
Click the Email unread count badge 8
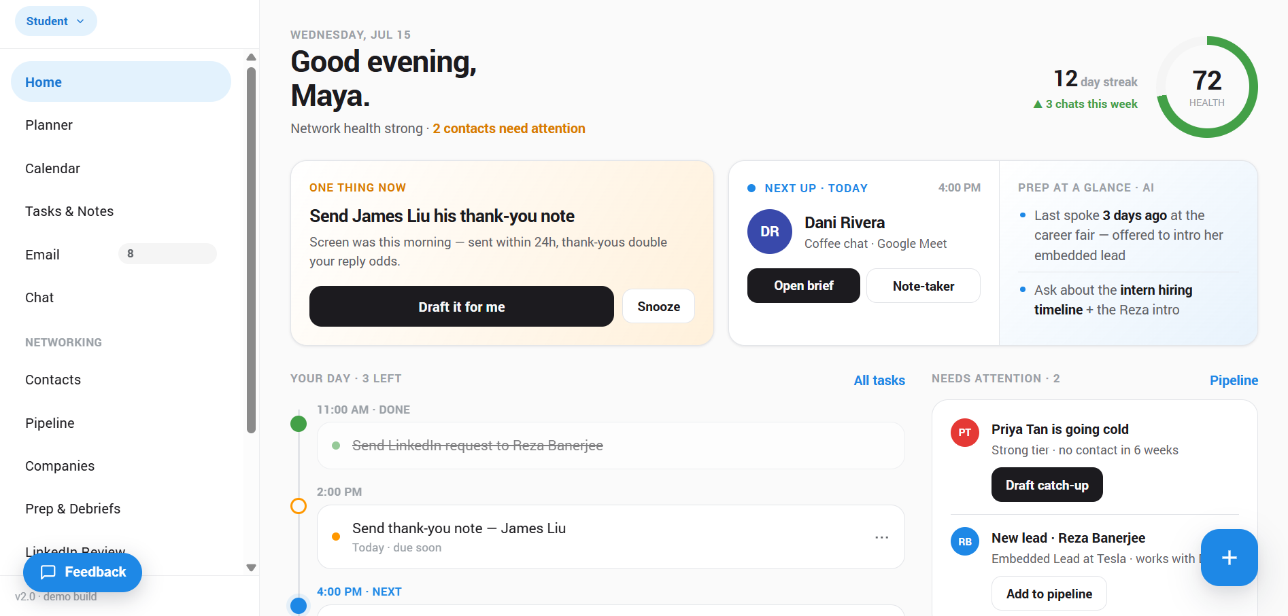167,253
